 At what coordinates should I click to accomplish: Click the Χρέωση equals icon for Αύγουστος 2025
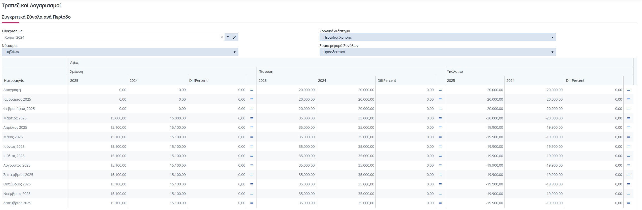pyautogui.click(x=252, y=165)
